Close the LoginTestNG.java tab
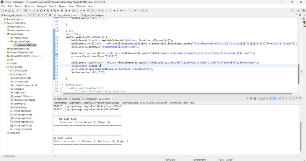306x161 pixels. pyautogui.click(x=78, y=15)
